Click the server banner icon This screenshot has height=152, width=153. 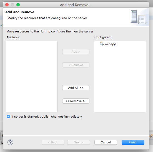click(138, 17)
